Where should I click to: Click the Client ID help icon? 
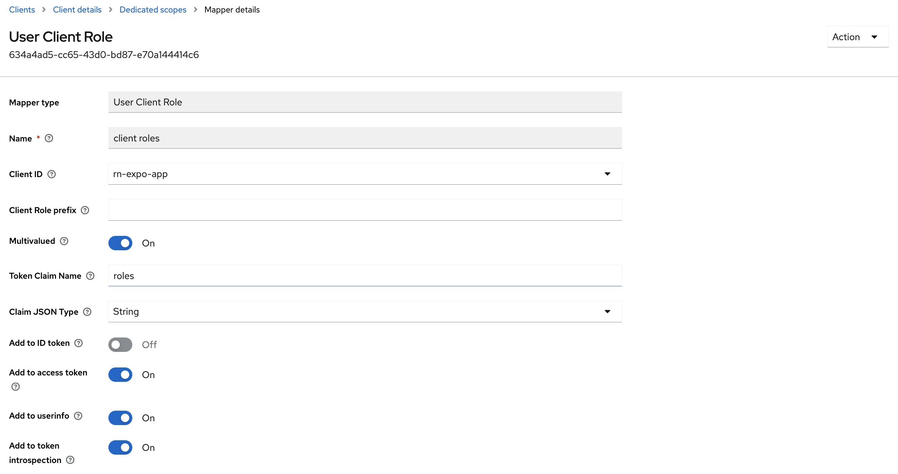[52, 174]
